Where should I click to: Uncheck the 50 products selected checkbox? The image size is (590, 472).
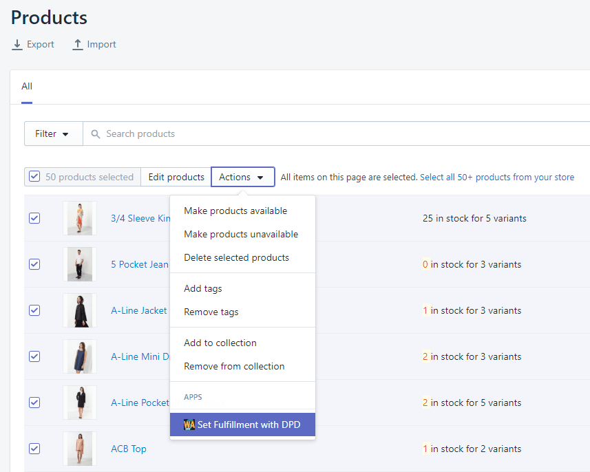pyautogui.click(x=34, y=176)
